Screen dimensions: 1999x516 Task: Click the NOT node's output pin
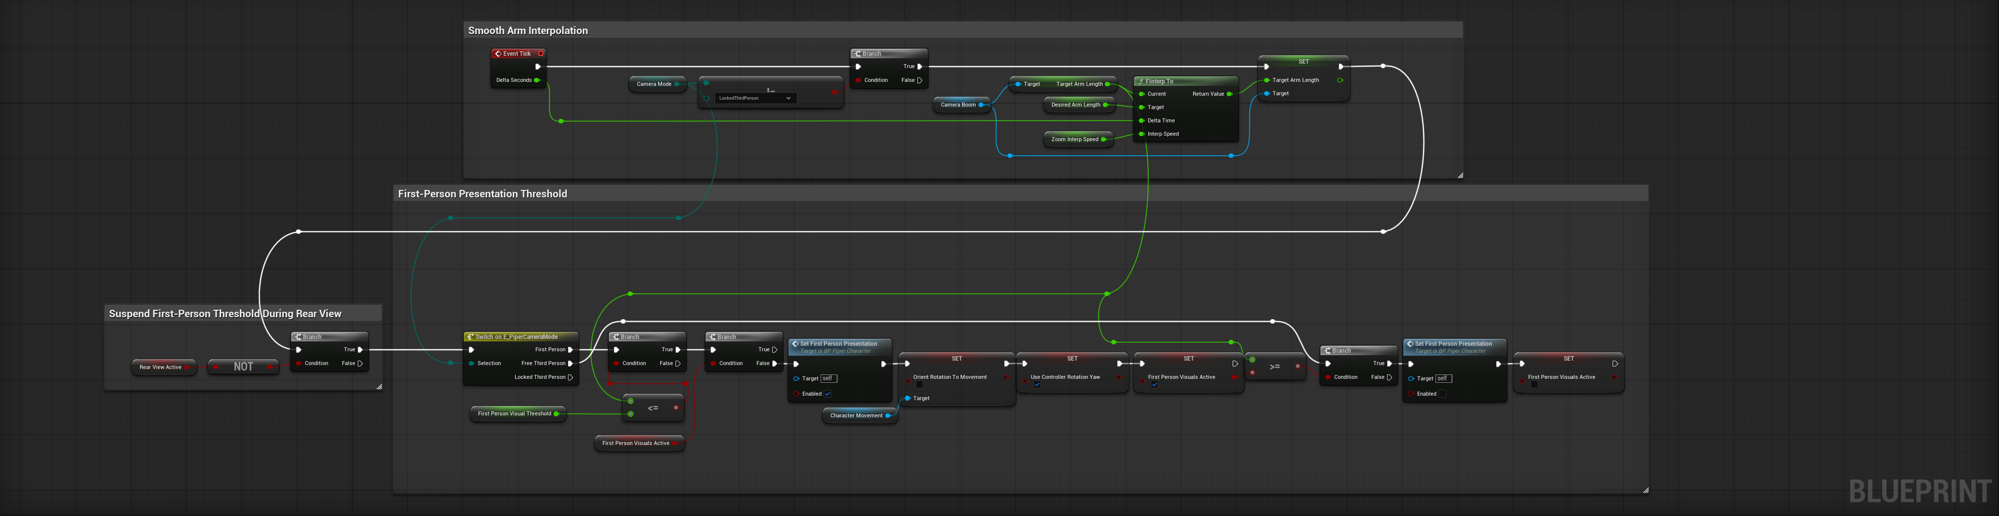point(269,367)
